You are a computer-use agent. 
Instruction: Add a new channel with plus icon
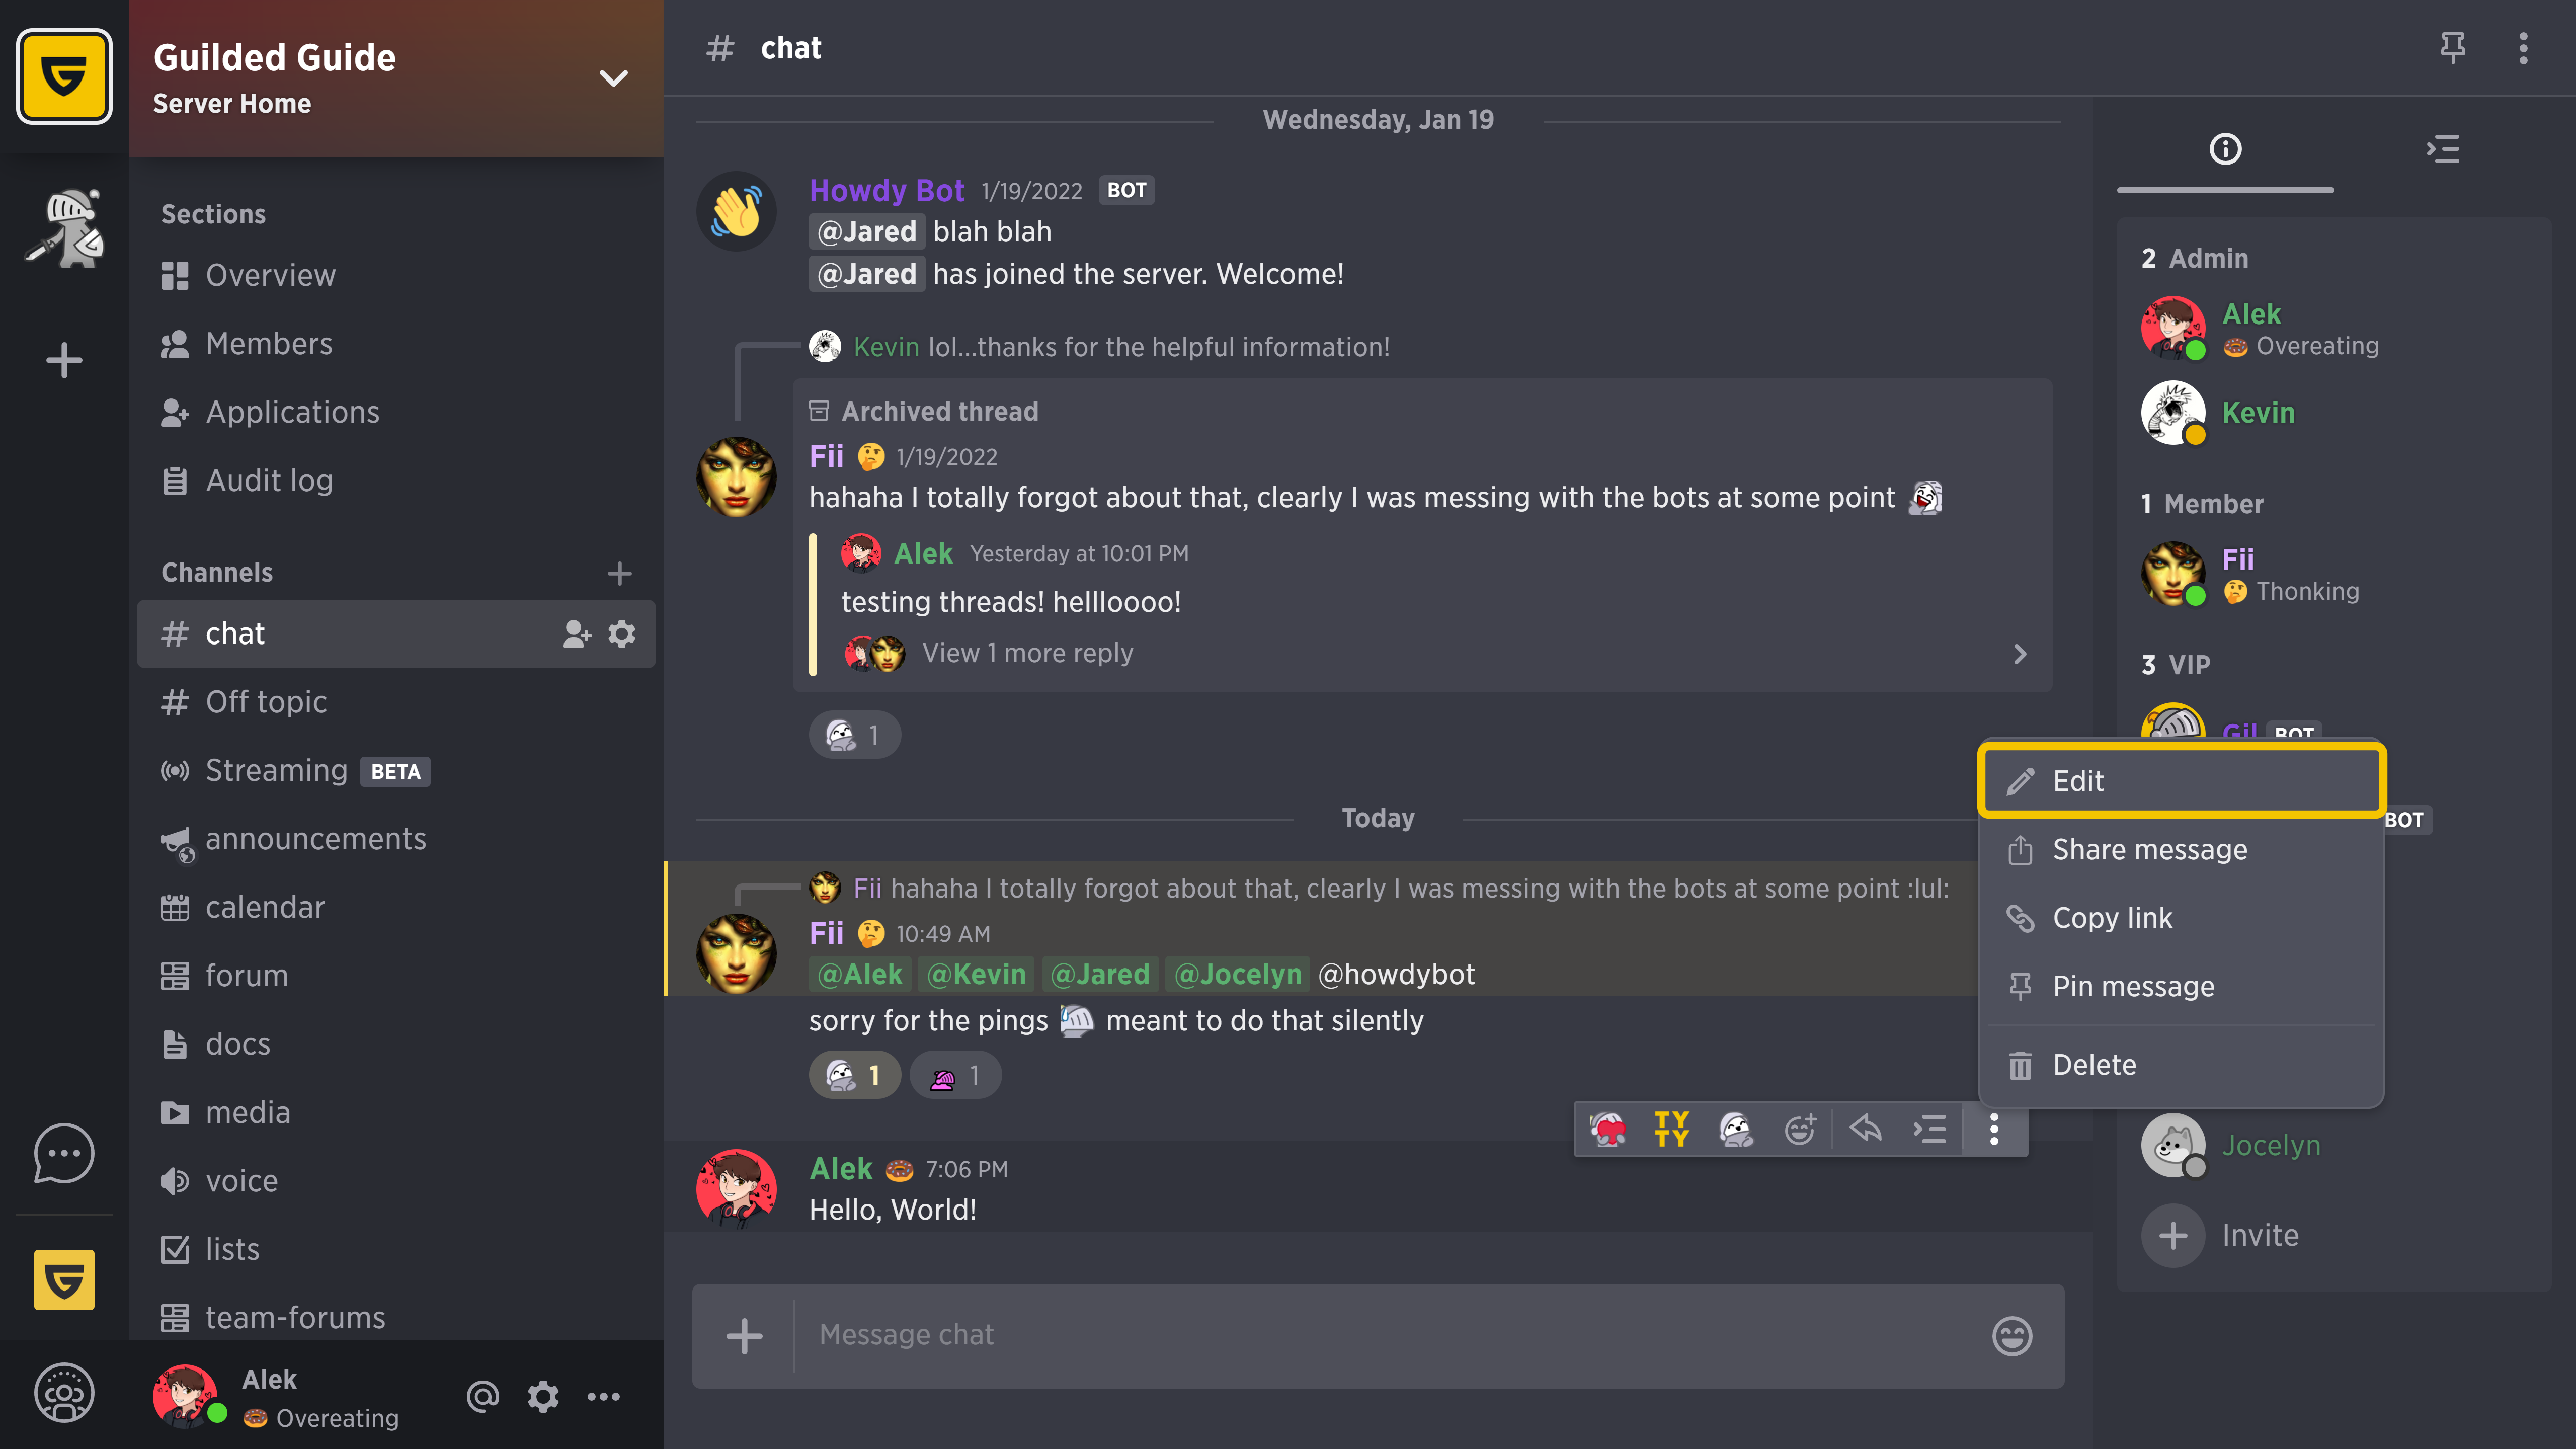pyautogui.click(x=619, y=573)
